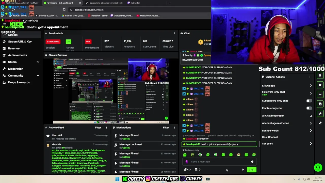This screenshot has width=325, height=183.
Task: Click the document icon in right rail
Action: coord(320,75)
